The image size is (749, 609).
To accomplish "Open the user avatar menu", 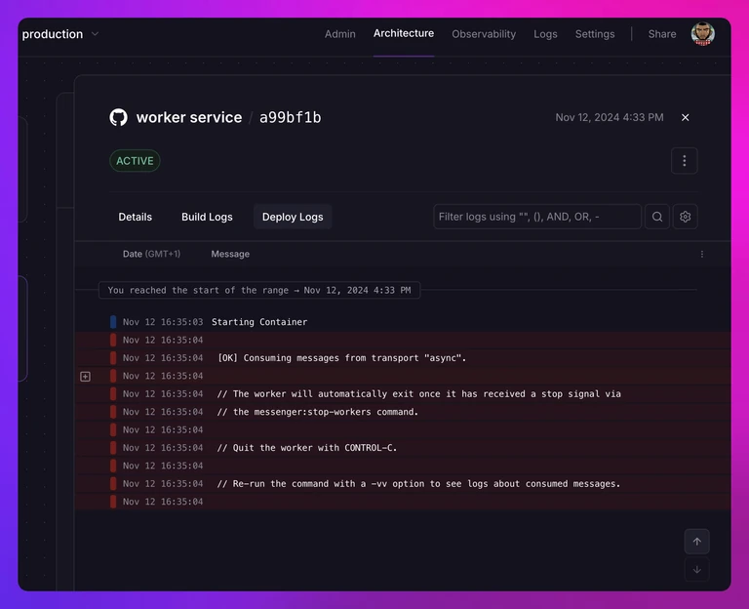I will tap(702, 34).
